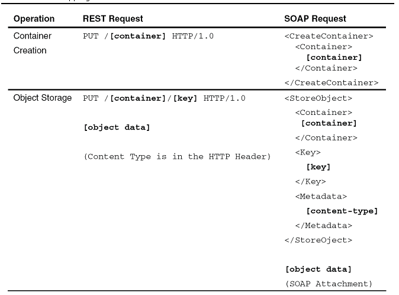The width and height of the screenshot is (399, 295).
Task: Click the SOAP Attachment note
Action: [x=329, y=284]
